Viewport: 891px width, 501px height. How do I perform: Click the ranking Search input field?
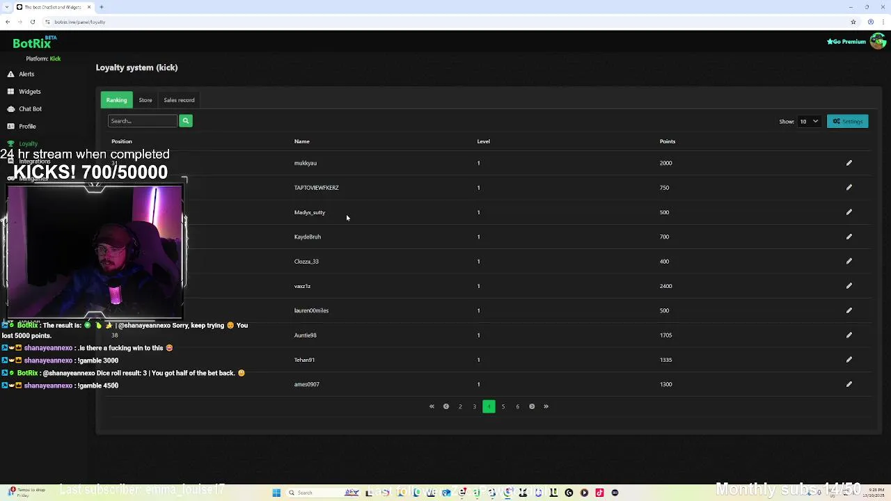click(x=143, y=121)
